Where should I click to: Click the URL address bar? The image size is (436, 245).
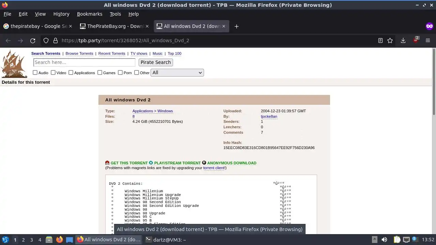(x=218, y=40)
